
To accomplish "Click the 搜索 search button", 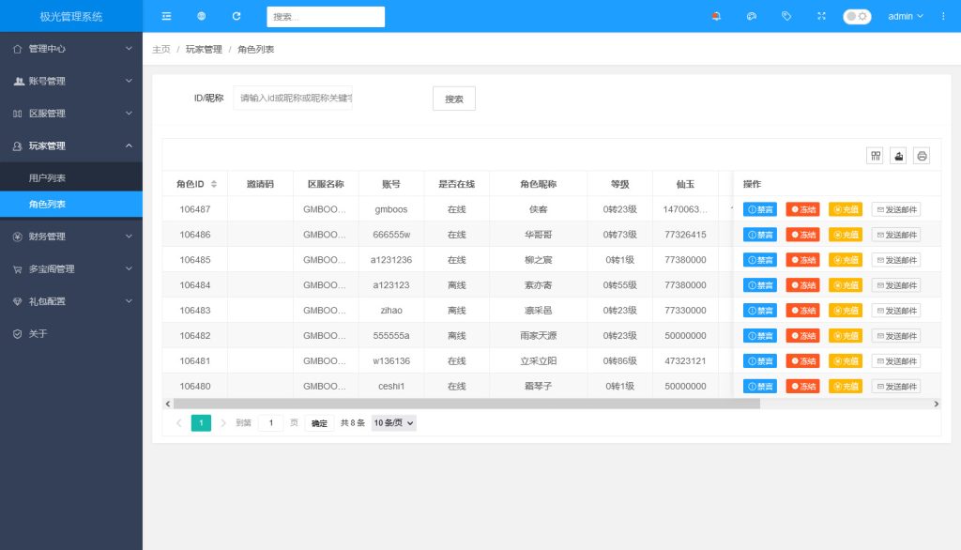I will point(453,98).
